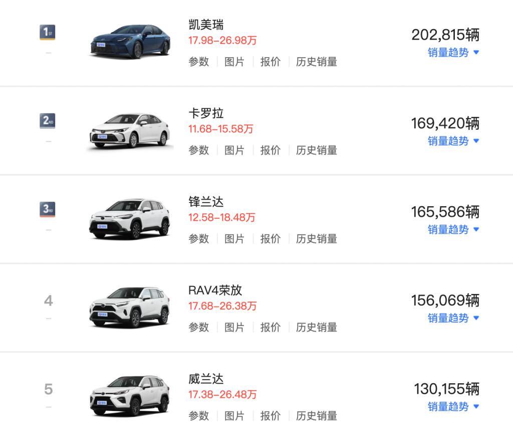This screenshot has height=439, width=513.
Task: View 图片 link for 卡罗拉
Action: (234, 150)
